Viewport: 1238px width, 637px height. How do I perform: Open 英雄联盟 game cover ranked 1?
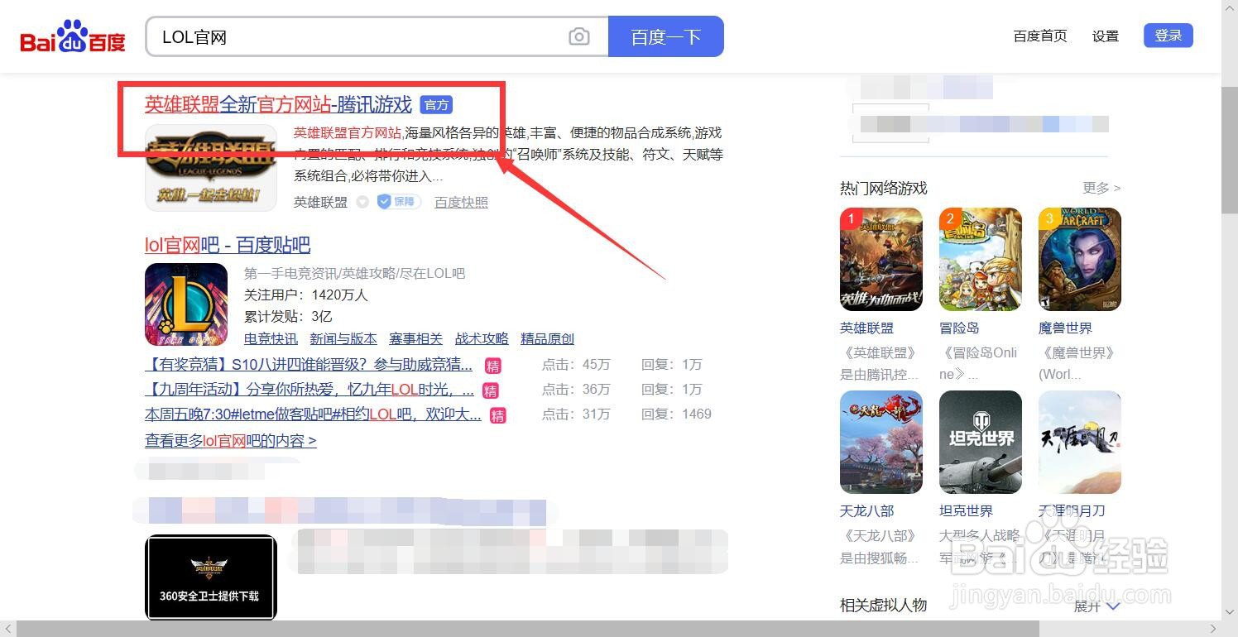881,260
